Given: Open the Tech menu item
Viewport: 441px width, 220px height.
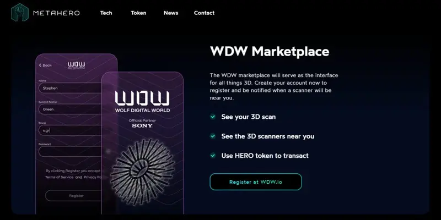Looking at the screenshot, I should tap(106, 13).
